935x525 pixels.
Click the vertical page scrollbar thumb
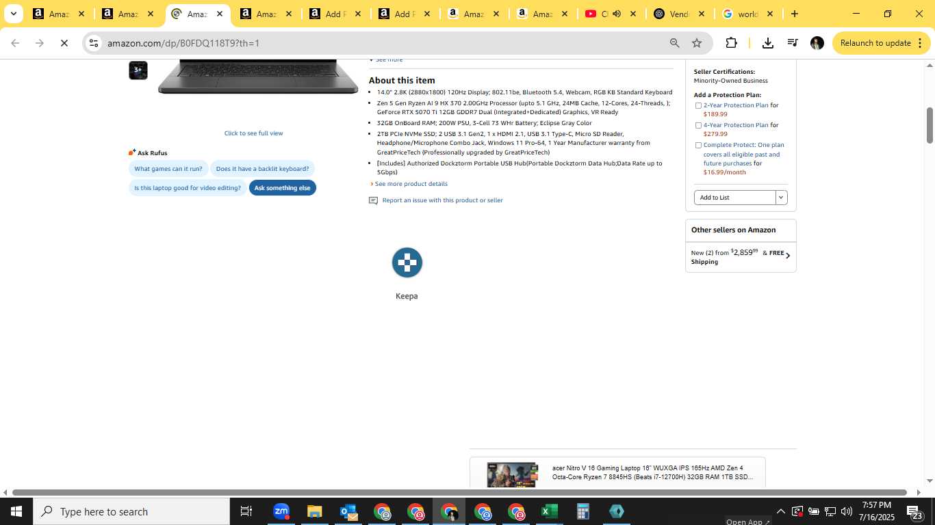coord(930,125)
